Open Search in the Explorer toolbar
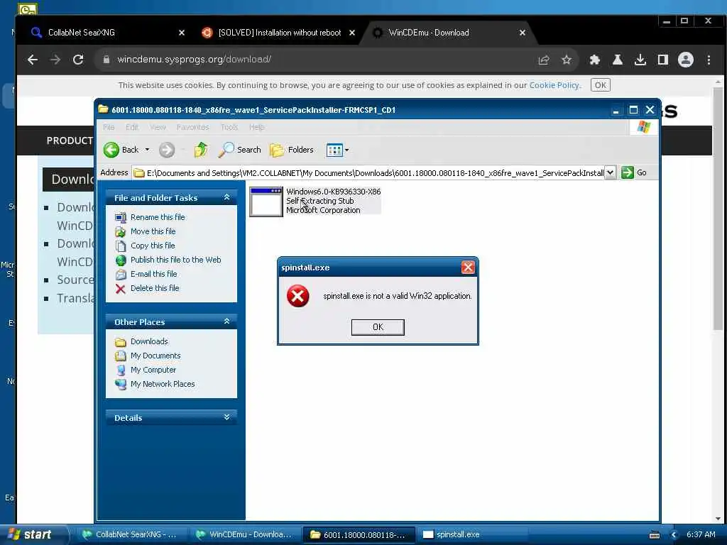The image size is (727, 545). (240, 150)
